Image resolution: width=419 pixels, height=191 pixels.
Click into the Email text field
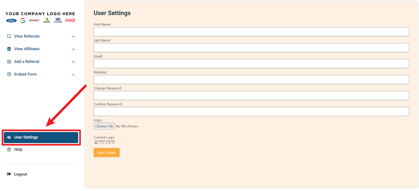point(251,63)
